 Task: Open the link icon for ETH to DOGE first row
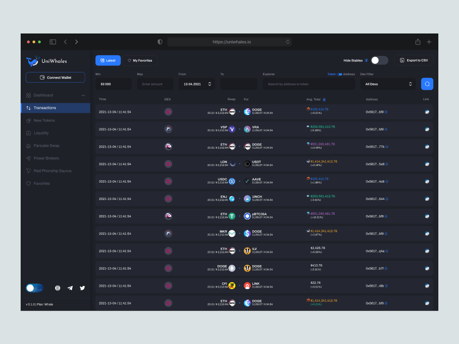[427, 112]
